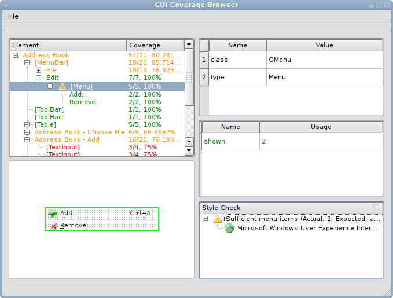Click the tree scrollbar up arrow
393x298 pixels.
(189, 44)
